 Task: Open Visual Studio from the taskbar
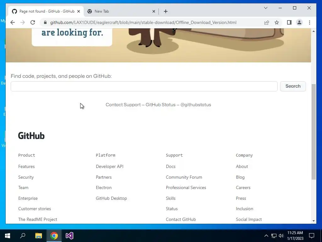(69, 236)
